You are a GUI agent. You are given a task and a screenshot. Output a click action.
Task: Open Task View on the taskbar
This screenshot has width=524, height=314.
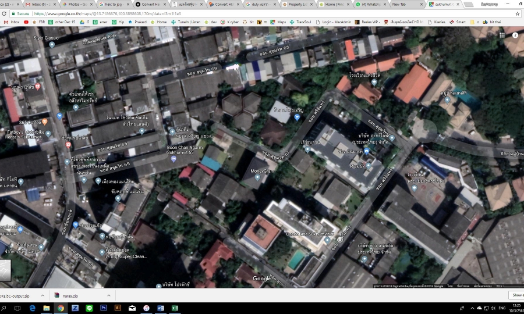(x=17, y=308)
